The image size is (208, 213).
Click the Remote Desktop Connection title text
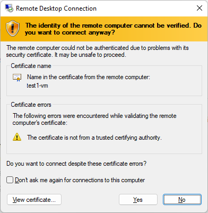(56, 8)
